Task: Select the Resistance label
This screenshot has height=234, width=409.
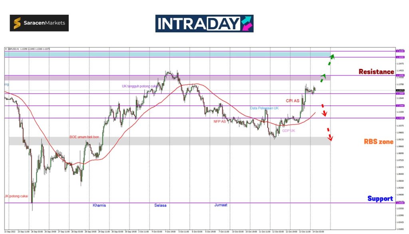Action: (x=376, y=72)
